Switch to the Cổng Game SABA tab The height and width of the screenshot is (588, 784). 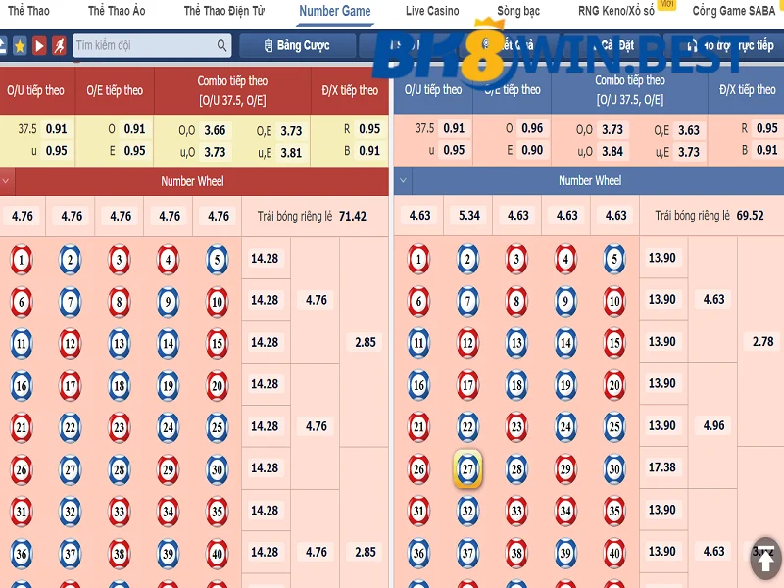click(732, 11)
